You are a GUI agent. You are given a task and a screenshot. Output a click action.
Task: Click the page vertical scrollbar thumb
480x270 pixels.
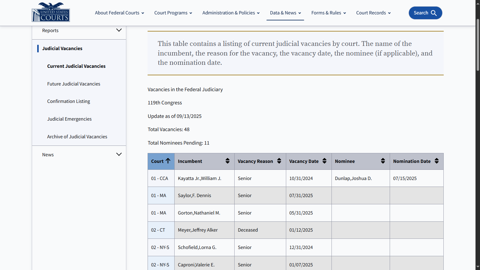(478, 45)
